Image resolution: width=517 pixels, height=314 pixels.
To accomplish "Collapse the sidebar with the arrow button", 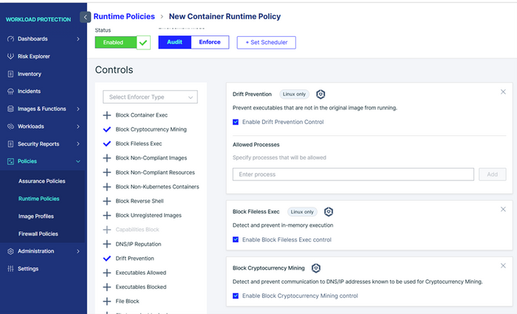I will [85, 17].
